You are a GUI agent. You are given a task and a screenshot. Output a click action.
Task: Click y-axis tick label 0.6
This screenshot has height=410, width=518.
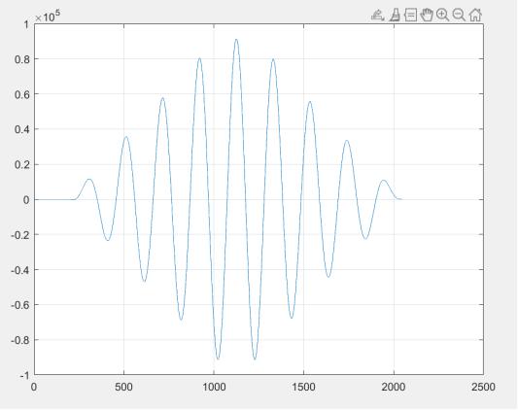point(22,94)
